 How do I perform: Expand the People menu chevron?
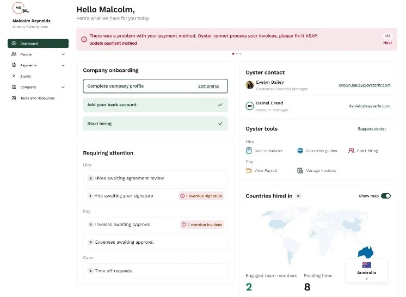click(63, 54)
